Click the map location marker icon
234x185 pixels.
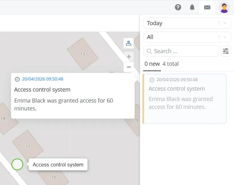pos(129,43)
